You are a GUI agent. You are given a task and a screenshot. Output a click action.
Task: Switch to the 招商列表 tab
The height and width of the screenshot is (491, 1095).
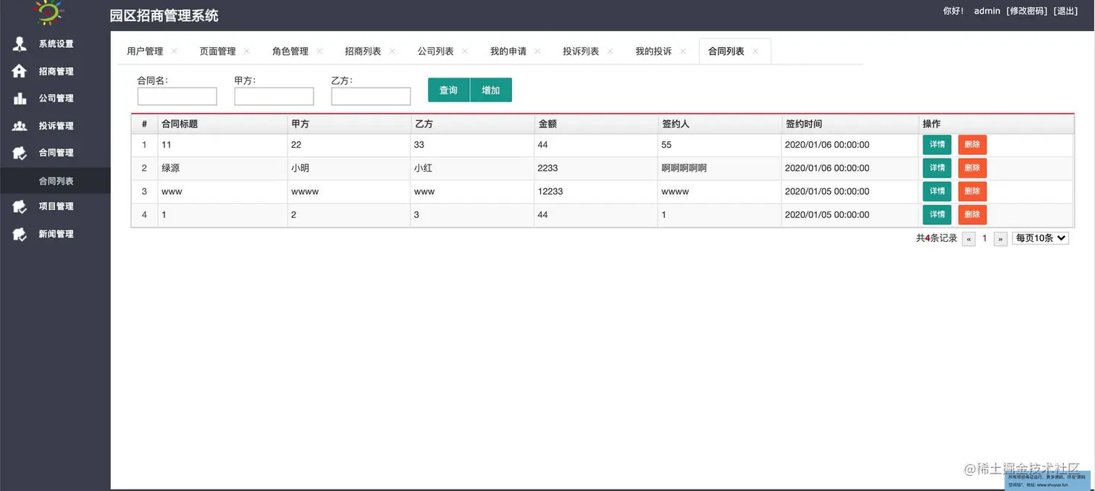pyautogui.click(x=363, y=51)
